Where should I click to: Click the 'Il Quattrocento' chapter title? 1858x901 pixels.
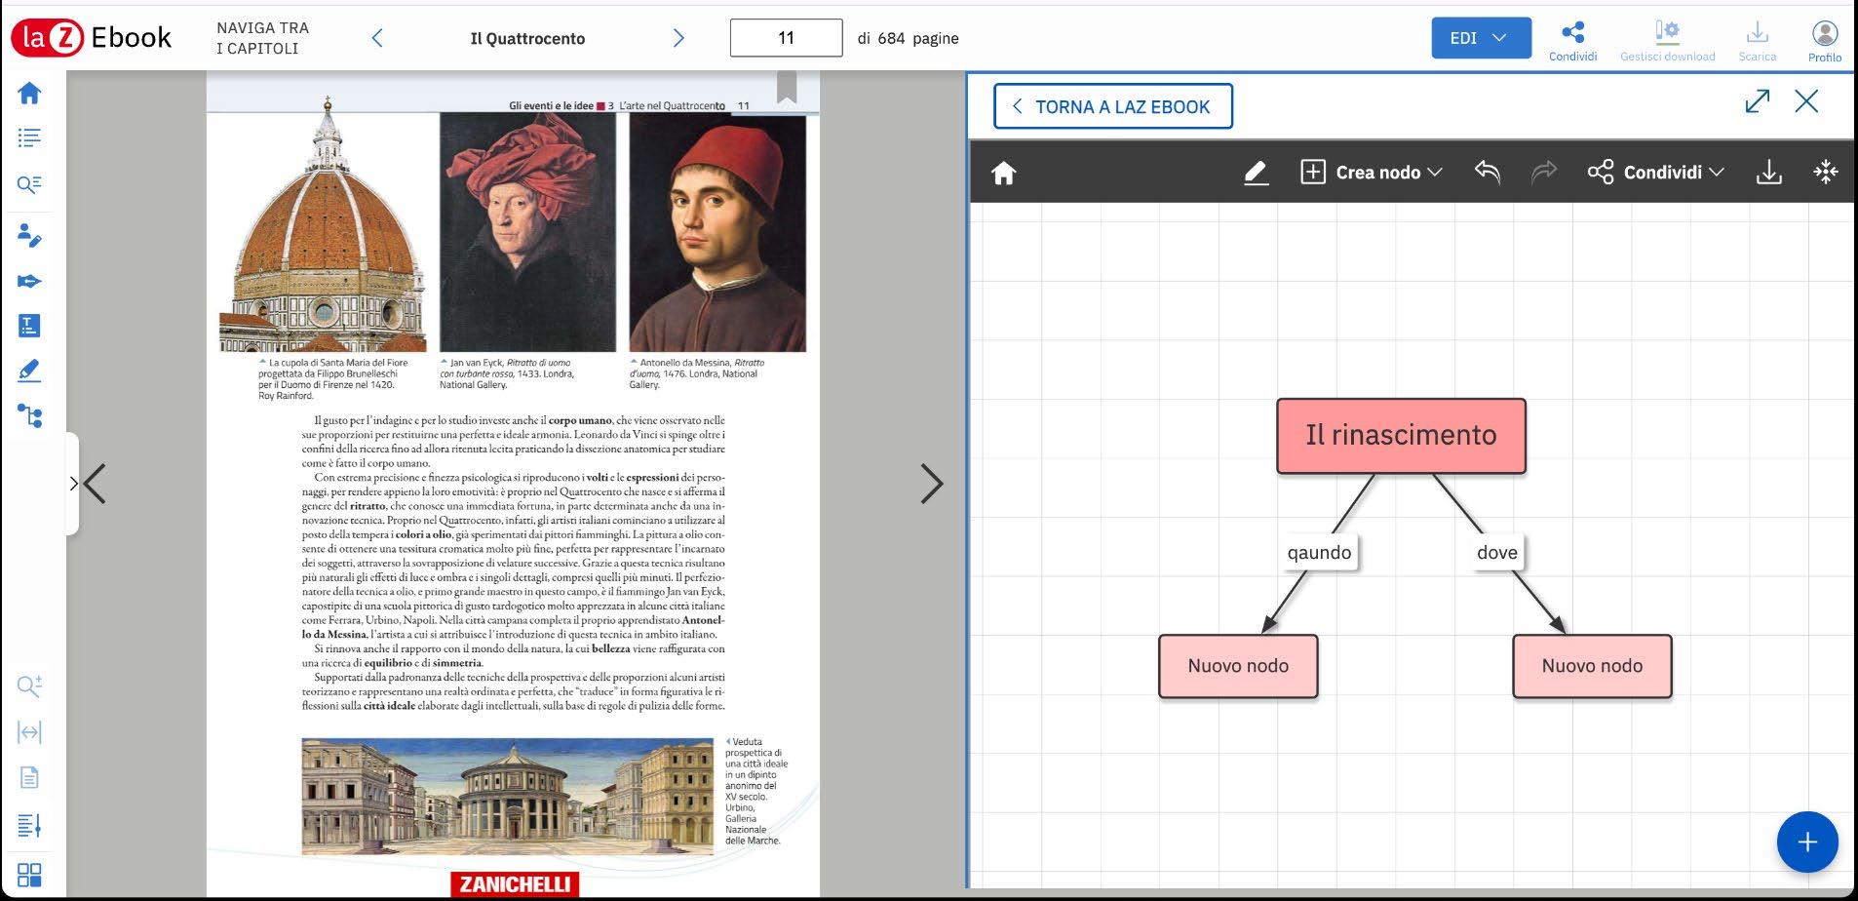coord(527,38)
